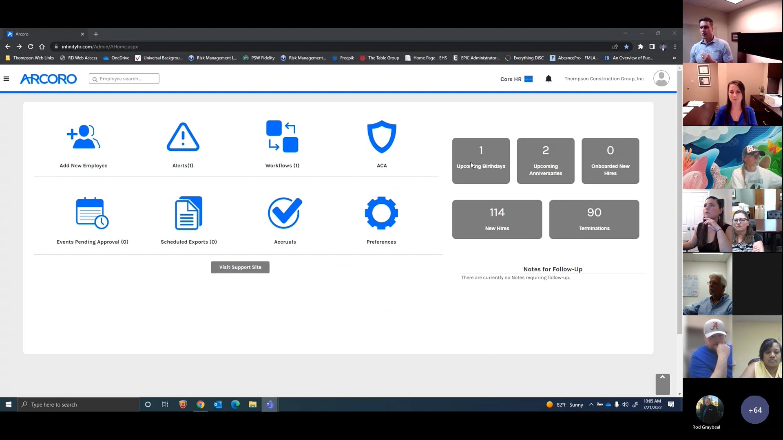The width and height of the screenshot is (783, 440).
Task: Open Chrome's three-dot settings menu
Action: (675, 47)
